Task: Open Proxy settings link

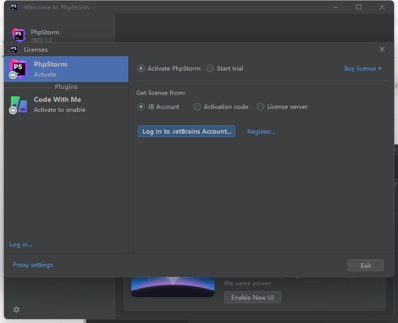Action: [x=33, y=265]
